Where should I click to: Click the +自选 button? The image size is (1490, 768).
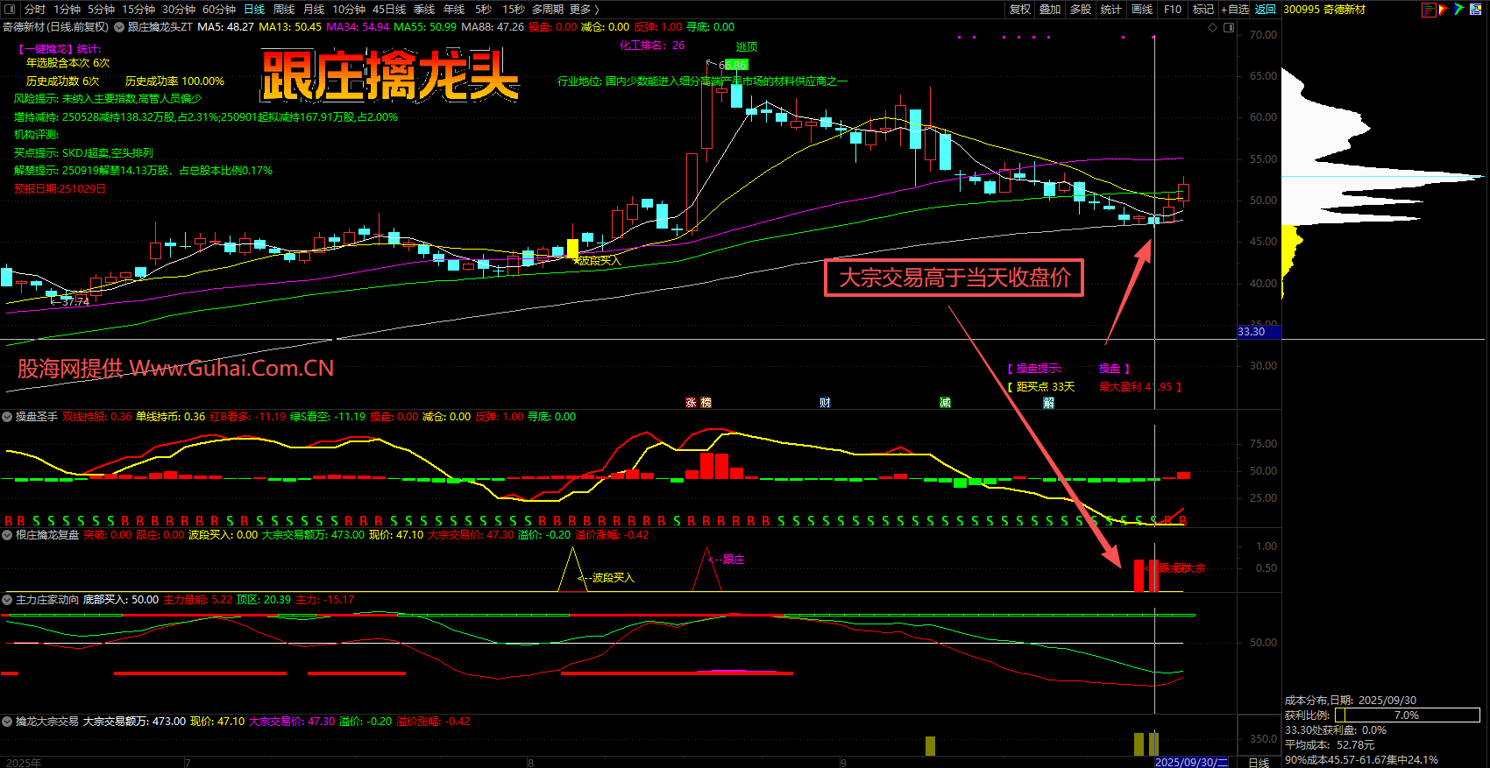coord(1234,10)
